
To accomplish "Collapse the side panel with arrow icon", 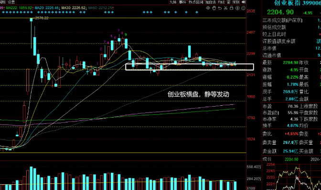I will click(x=244, y=2).
